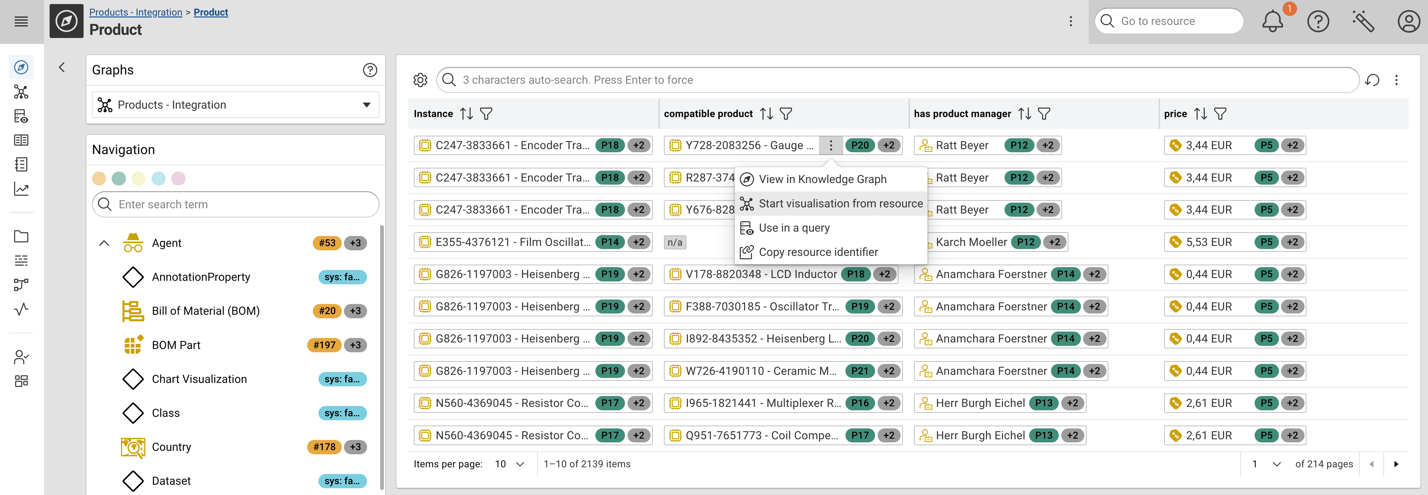Select Start visualisation from resource menu entry
Viewport: 1428px width, 495px height.
pyautogui.click(x=840, y=203)
